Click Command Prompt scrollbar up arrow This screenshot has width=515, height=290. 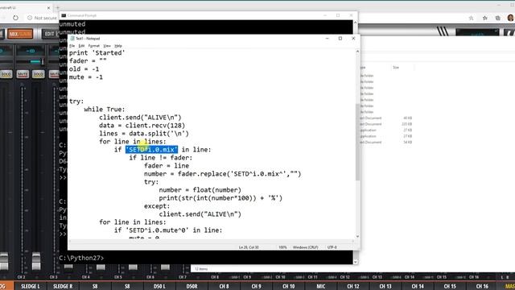[356, 23]
